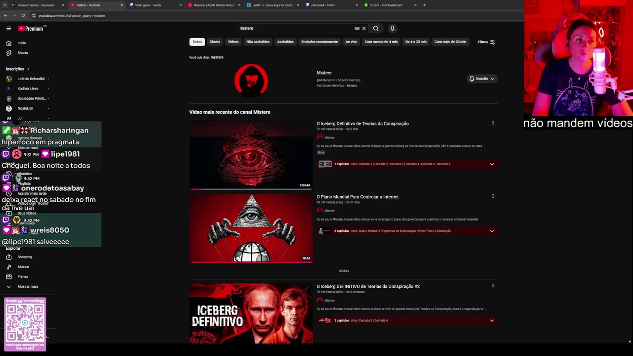633x356 pixels.
Task: Select the Enviados recentemente filter chip
Action: pyautogui.click(x=319, y=42)
